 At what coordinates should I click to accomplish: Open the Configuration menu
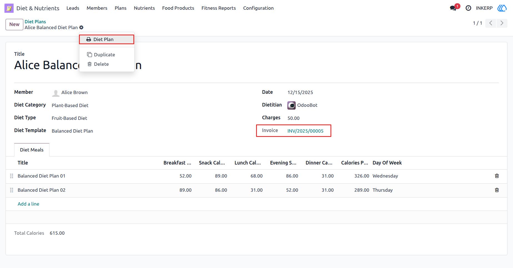[258, 8]
